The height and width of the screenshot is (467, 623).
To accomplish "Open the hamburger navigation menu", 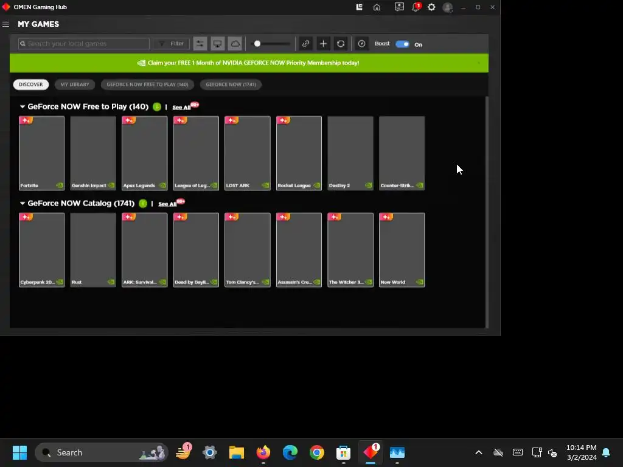I will [x=5, y=24].
